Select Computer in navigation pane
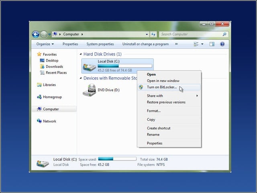Screen dimensions: 257x193 click(x=51, y=109)
